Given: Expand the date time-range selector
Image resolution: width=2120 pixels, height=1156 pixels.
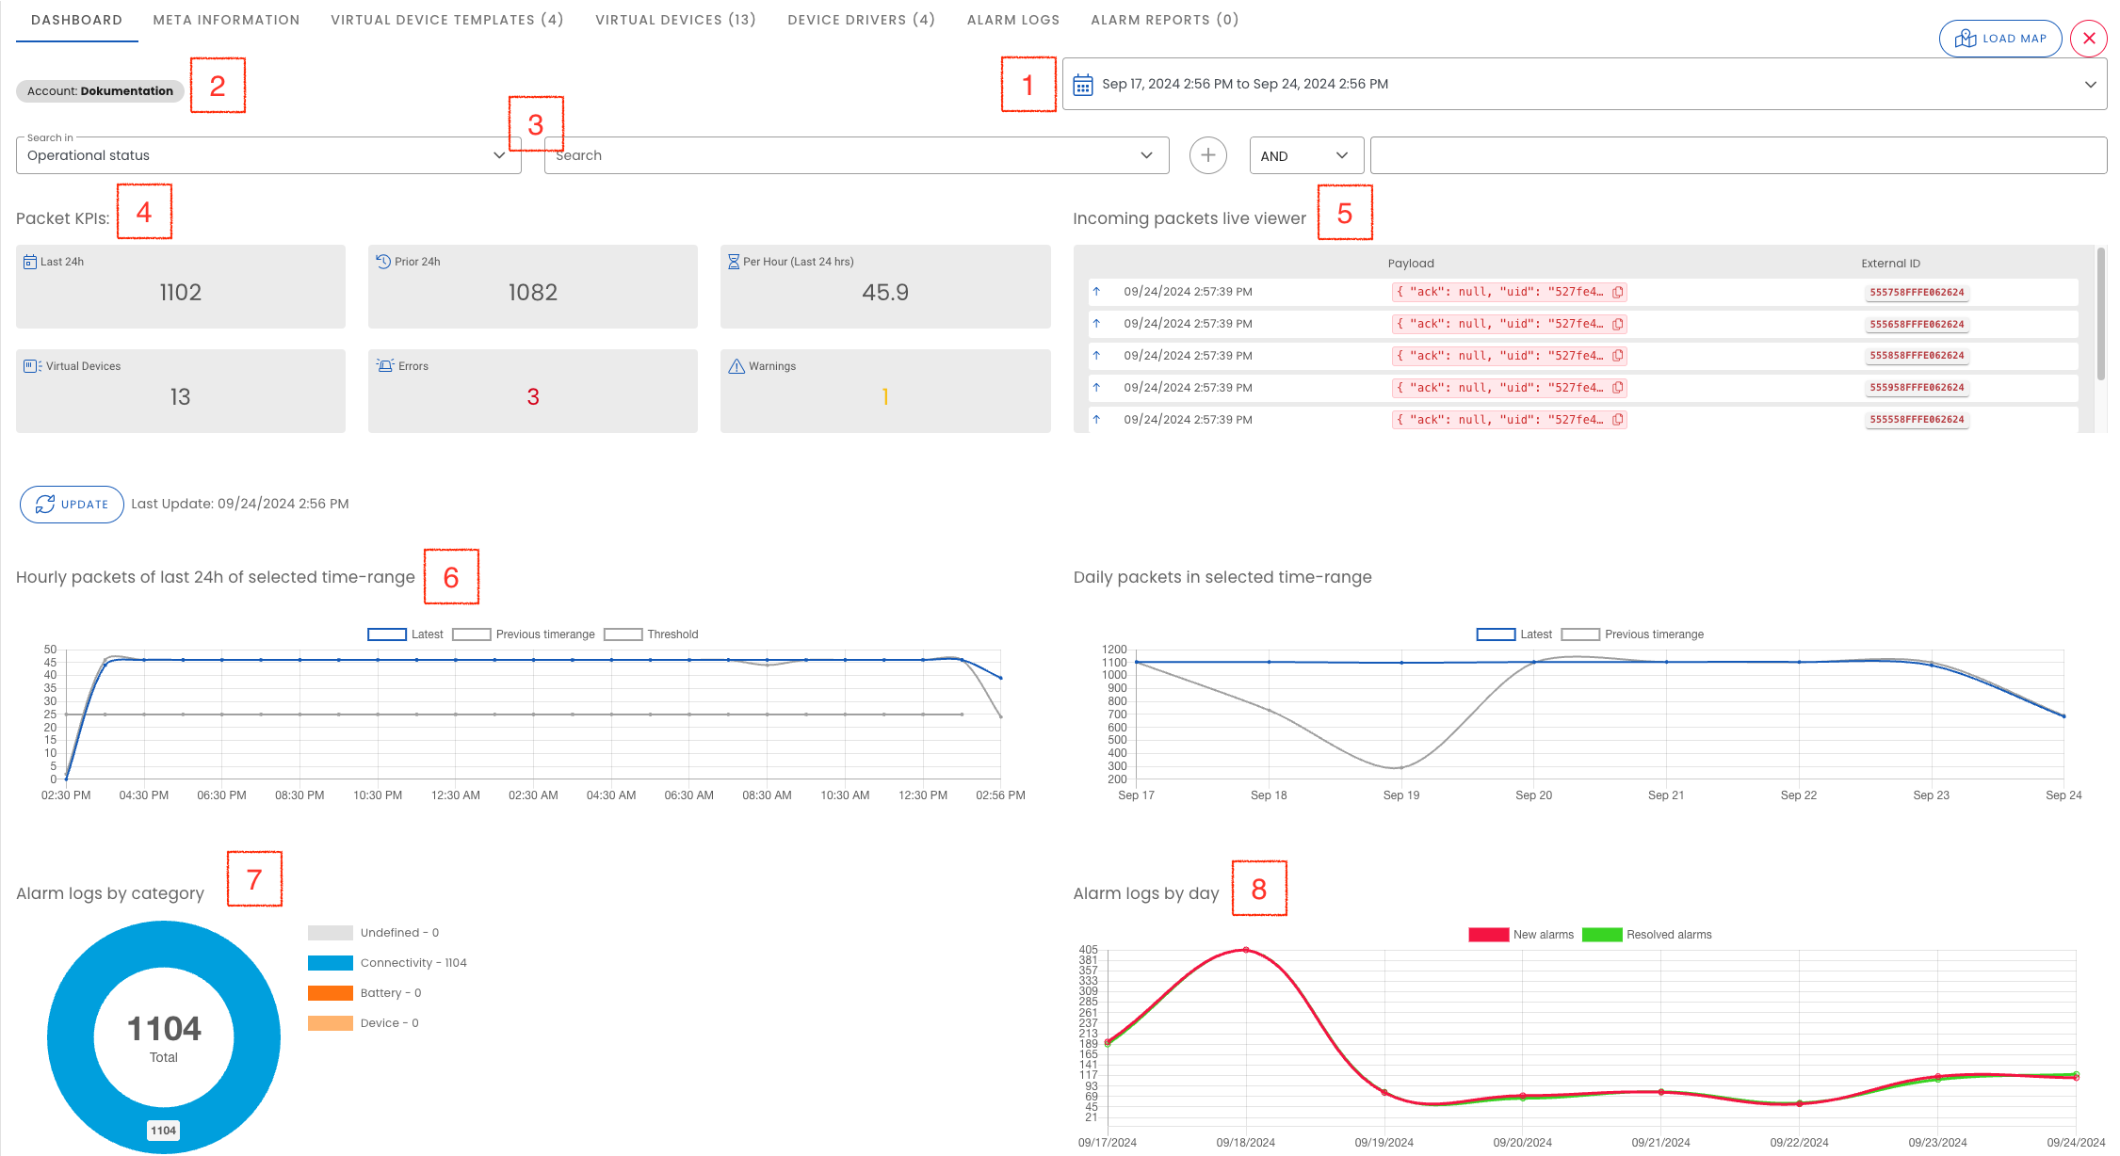Looking at the screenshot, I should pyautogui.click(x=2090, y=85).
